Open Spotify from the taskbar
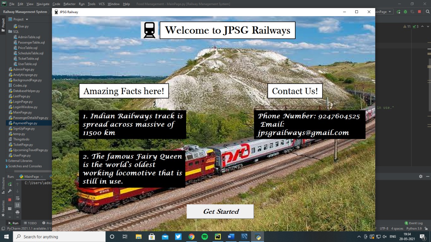Viewport: 431px width, 242px height. (205, 237)
